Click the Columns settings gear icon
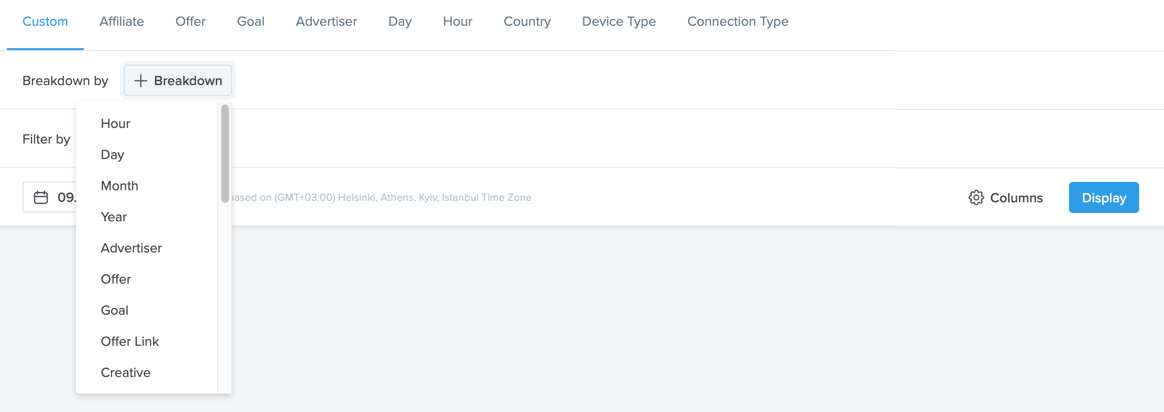The width and height of the screenshot is (1164, 412). [976, 197]
